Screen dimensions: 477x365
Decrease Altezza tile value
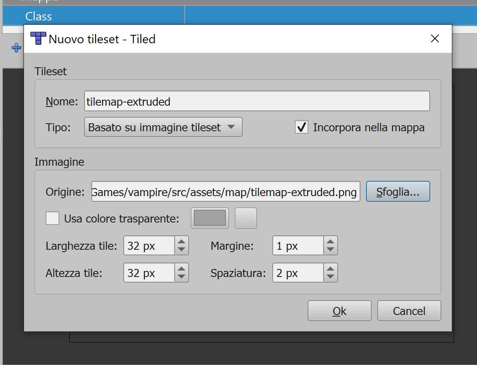[x=181, y=277]
